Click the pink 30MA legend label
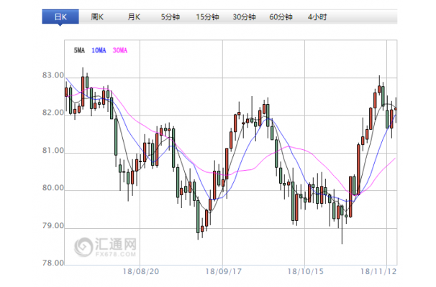Screen dimensions: 436x287 coord(120,50)
